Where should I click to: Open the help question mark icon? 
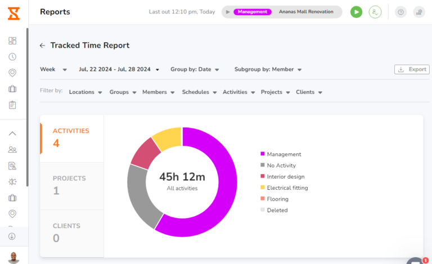pos(400,12)
